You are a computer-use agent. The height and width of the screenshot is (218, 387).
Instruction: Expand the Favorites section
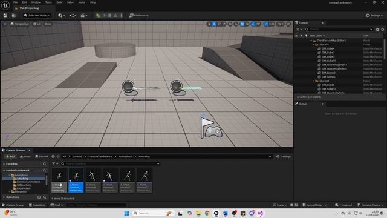pos(4,164)
